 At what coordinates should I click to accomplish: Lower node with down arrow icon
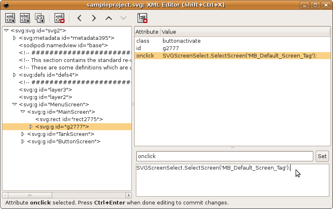coord(124,18)
